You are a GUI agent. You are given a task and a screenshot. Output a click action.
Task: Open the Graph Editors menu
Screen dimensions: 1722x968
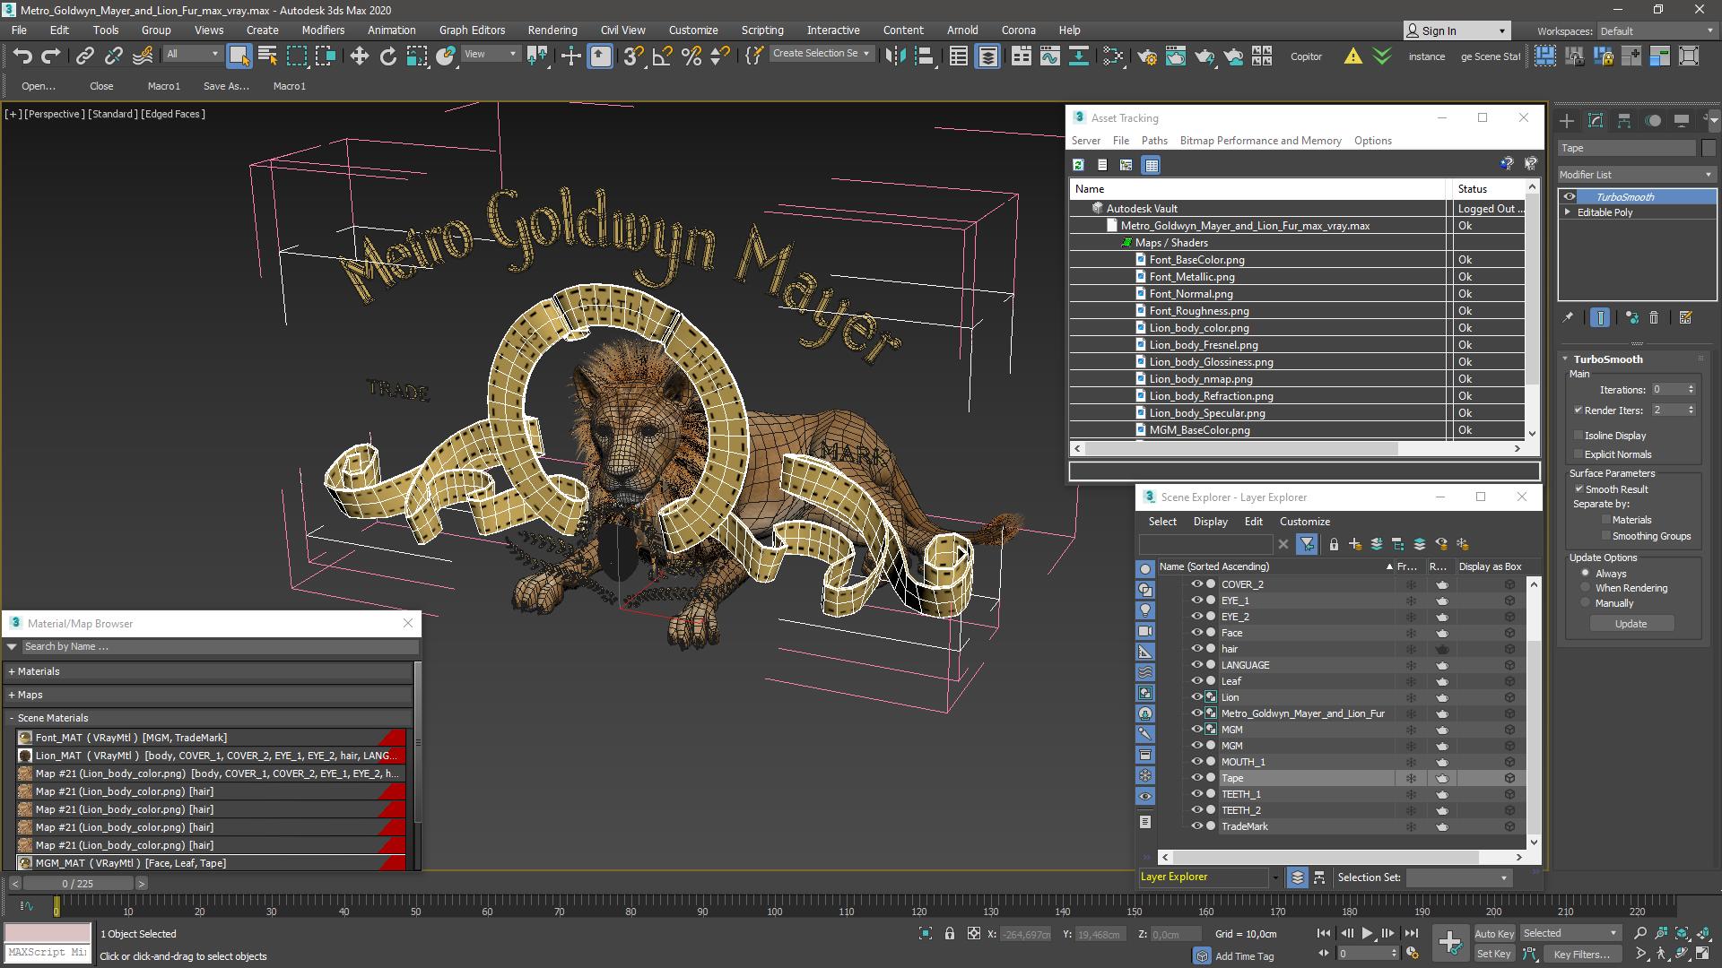coord(472,30)
